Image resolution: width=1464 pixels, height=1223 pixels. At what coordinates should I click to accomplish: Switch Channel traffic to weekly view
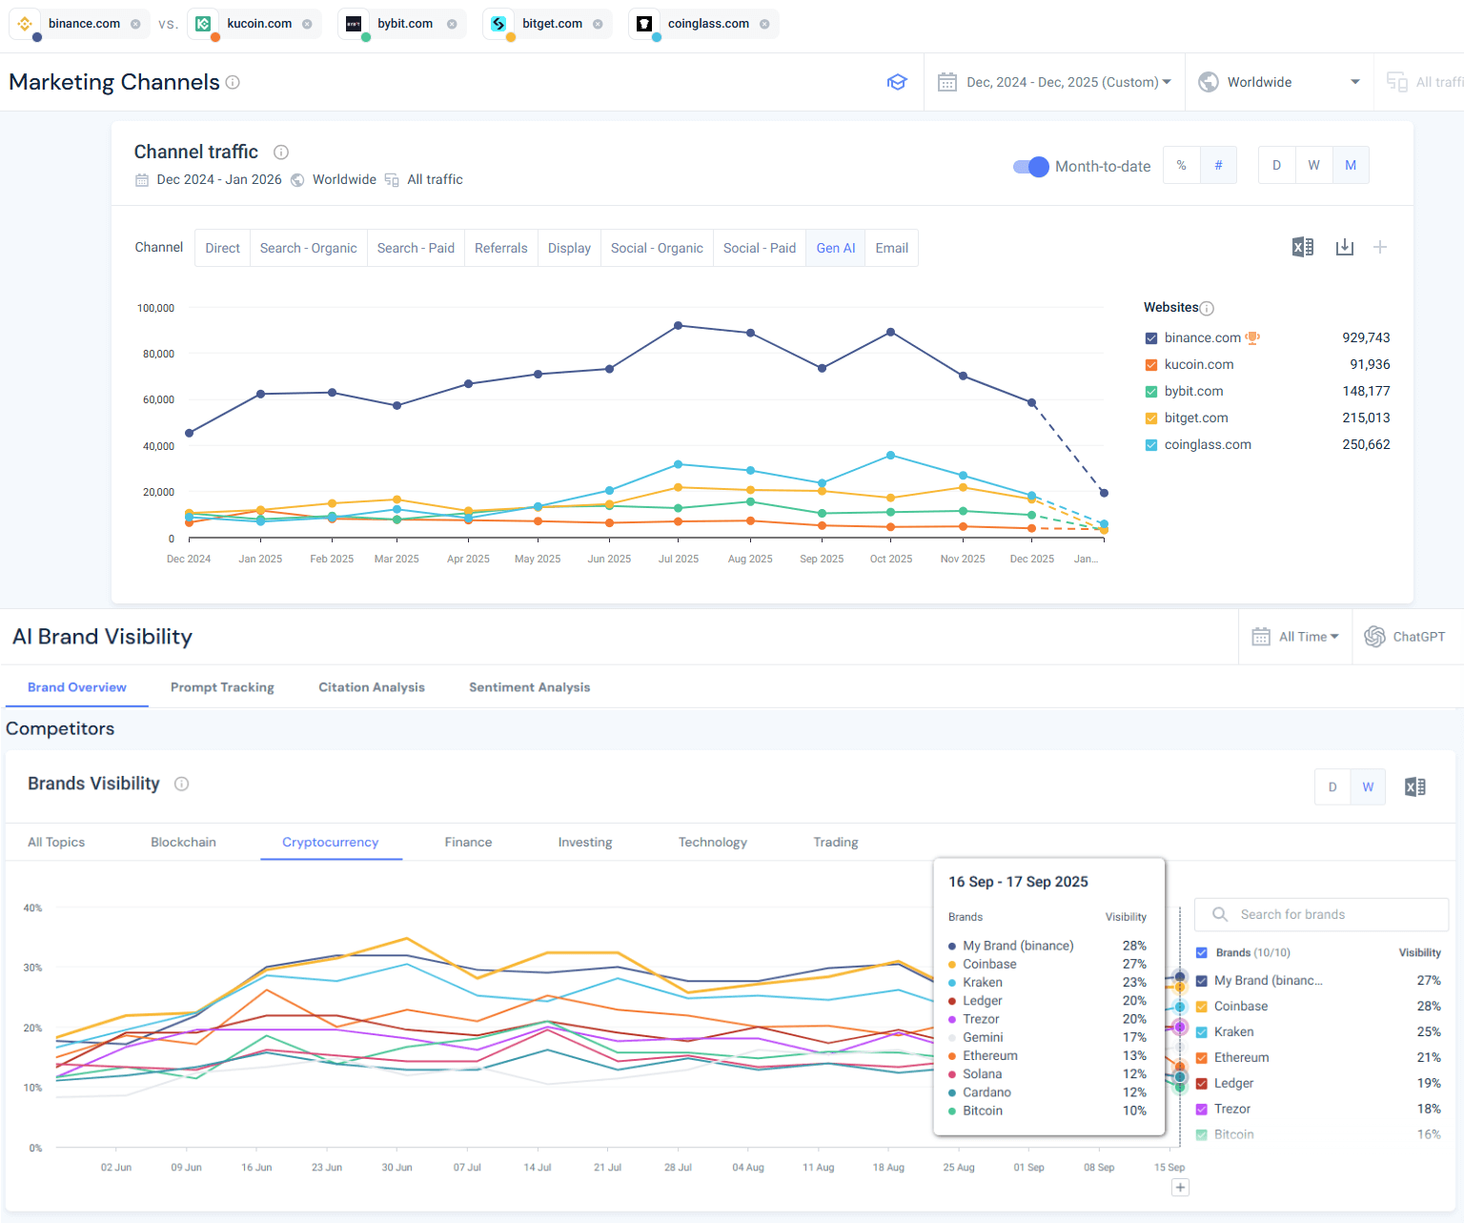[x=1313, y=164]
